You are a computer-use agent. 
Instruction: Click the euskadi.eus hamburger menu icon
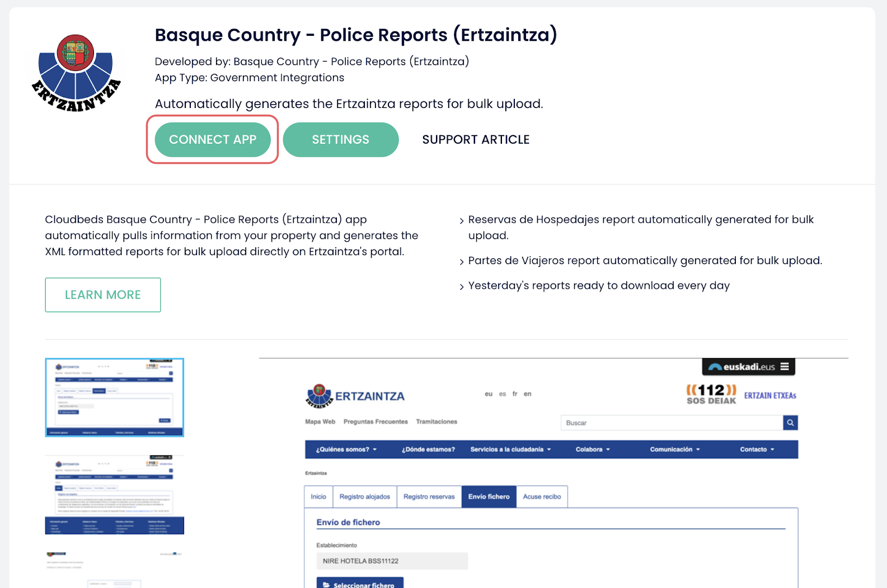[x=785, y=367]
